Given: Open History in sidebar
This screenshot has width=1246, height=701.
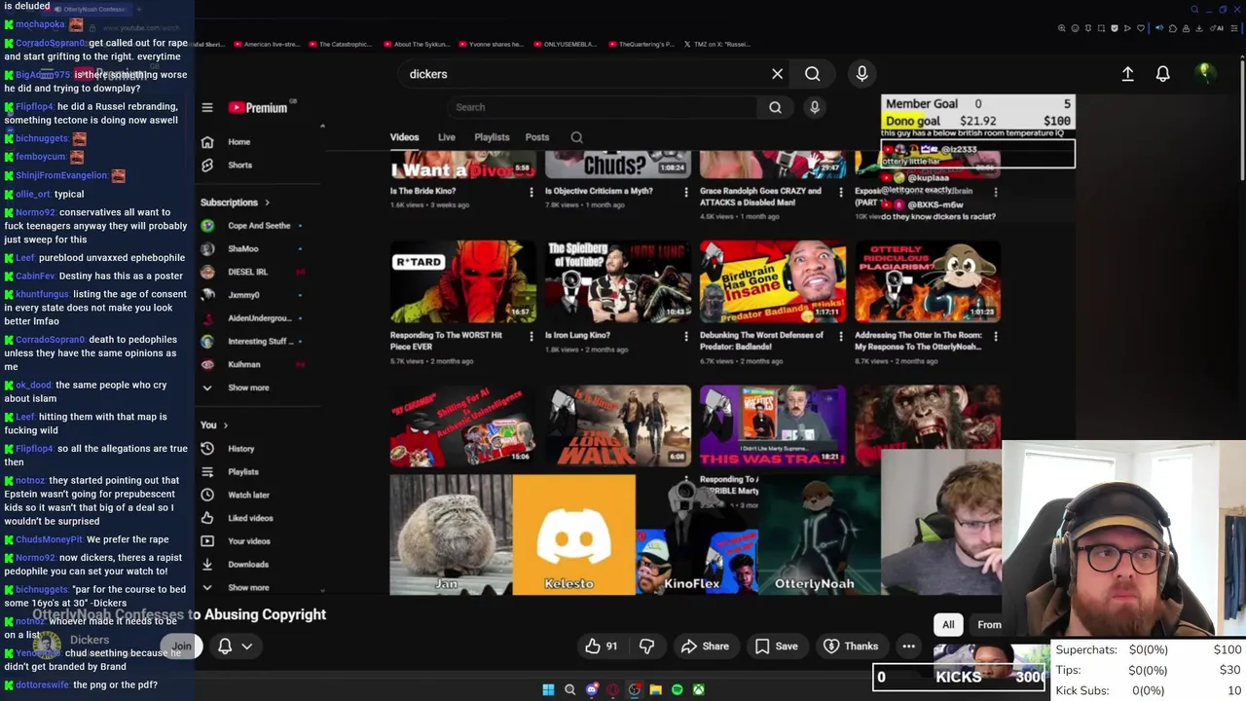Looking at the screenshot, I should (240, 449).
